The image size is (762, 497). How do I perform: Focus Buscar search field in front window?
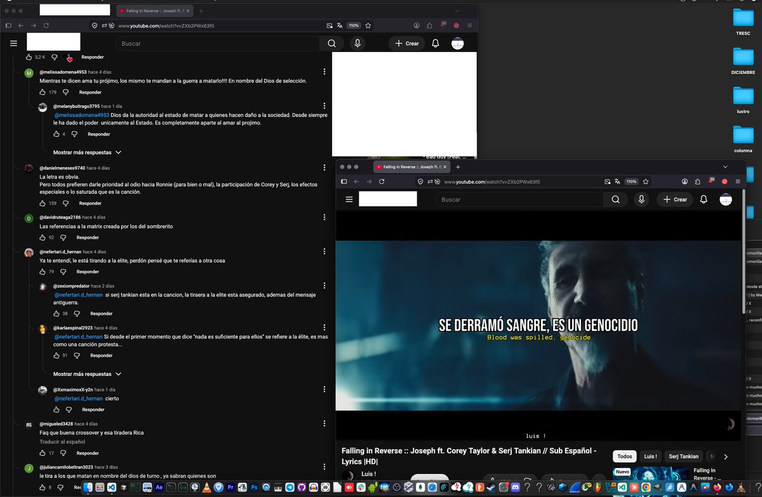click(519, 199)
